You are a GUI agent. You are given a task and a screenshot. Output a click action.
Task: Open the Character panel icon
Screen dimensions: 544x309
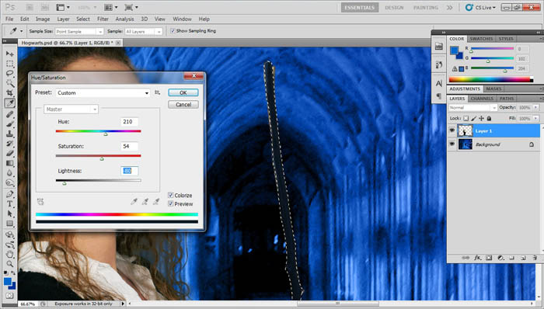coord(439,84)
